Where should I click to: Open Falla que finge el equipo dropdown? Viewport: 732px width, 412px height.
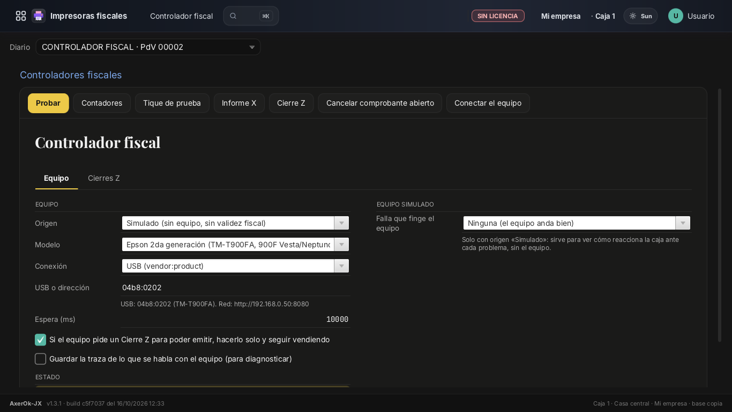click(x=577, y=223)
